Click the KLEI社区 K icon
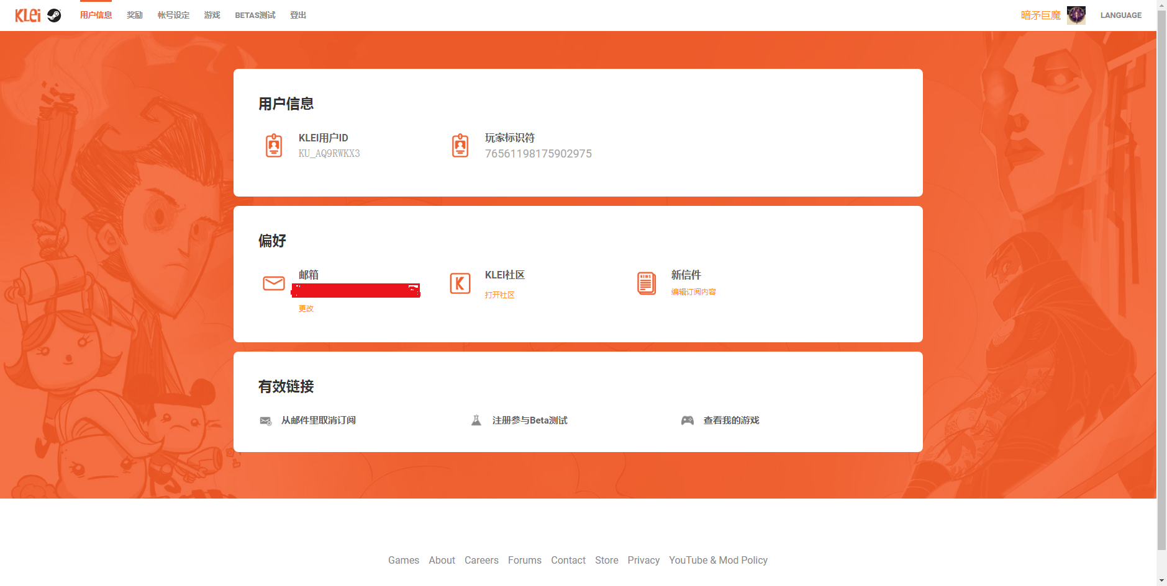This screenshot has width=1167, height=586. click(x=460, y=283)
